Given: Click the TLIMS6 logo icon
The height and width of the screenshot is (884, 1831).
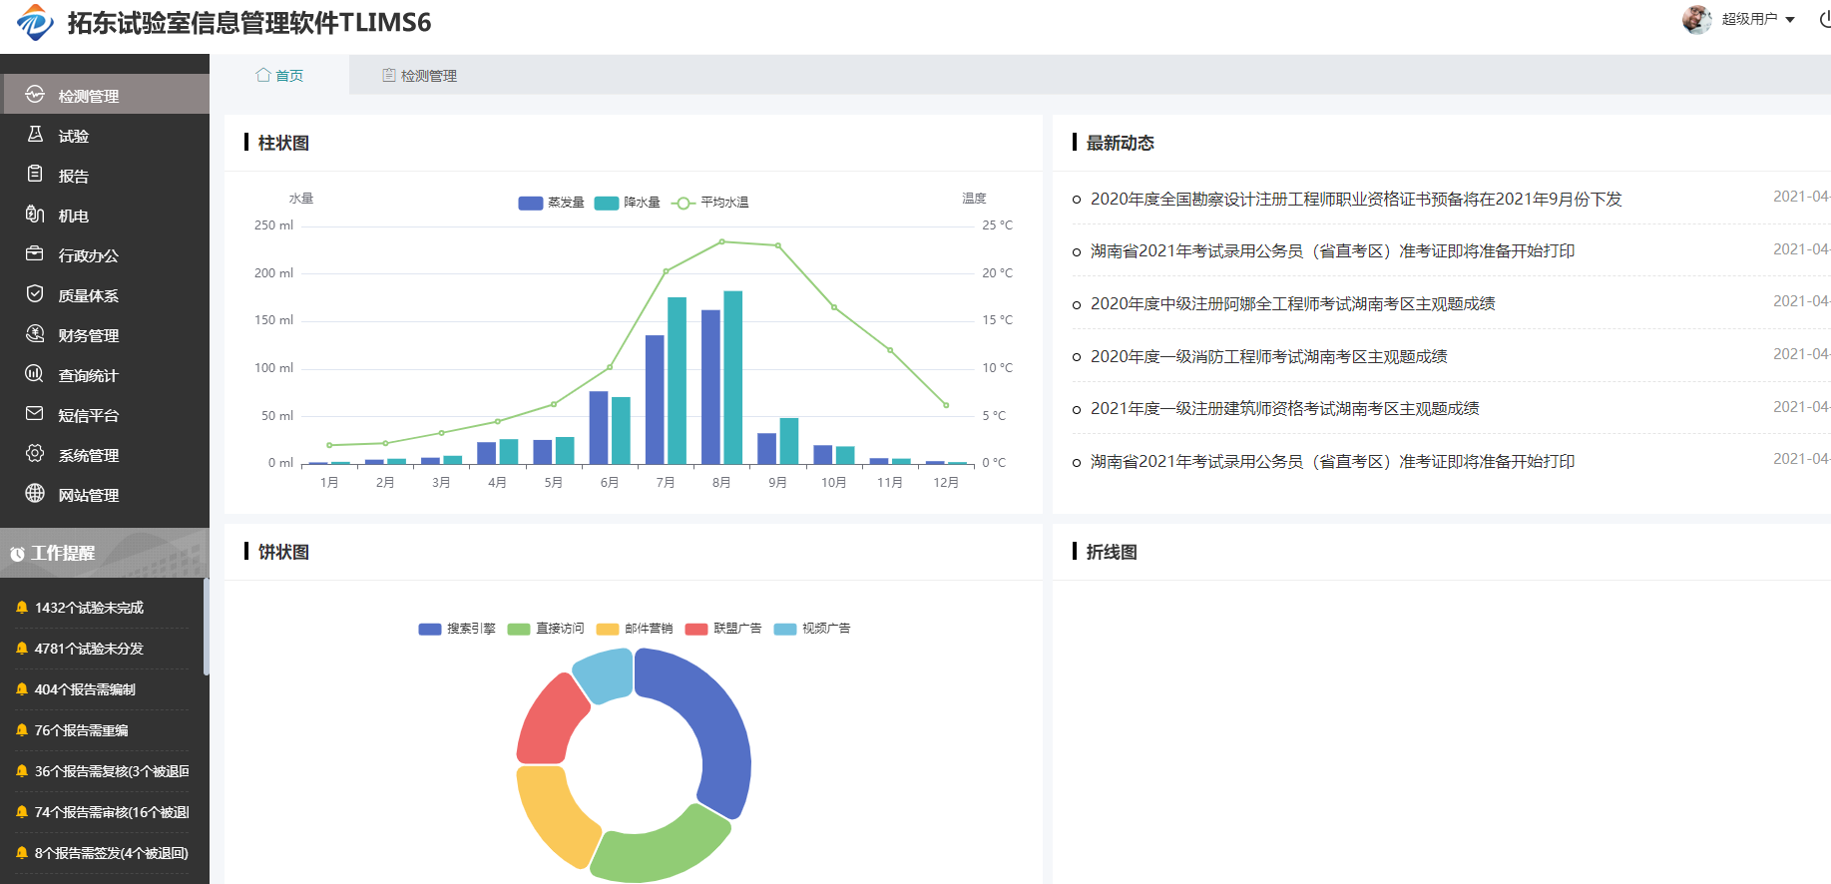Looking at the screenshot, I should (x=36, y=22).
